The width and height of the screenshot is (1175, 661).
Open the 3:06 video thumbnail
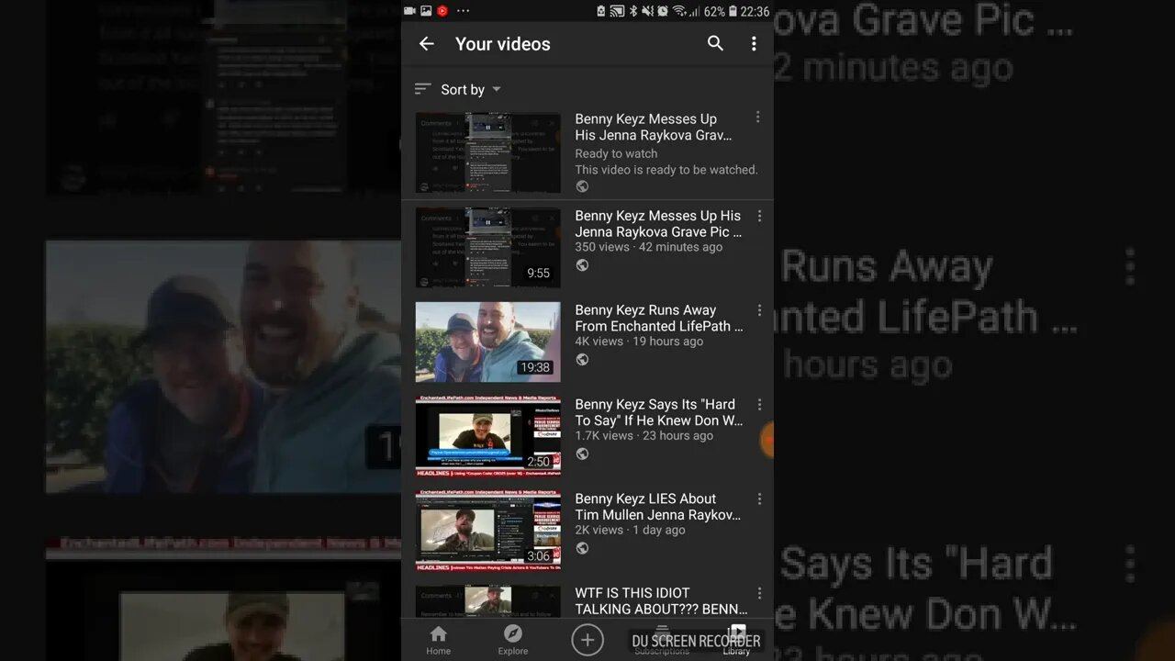coord(487,532)
